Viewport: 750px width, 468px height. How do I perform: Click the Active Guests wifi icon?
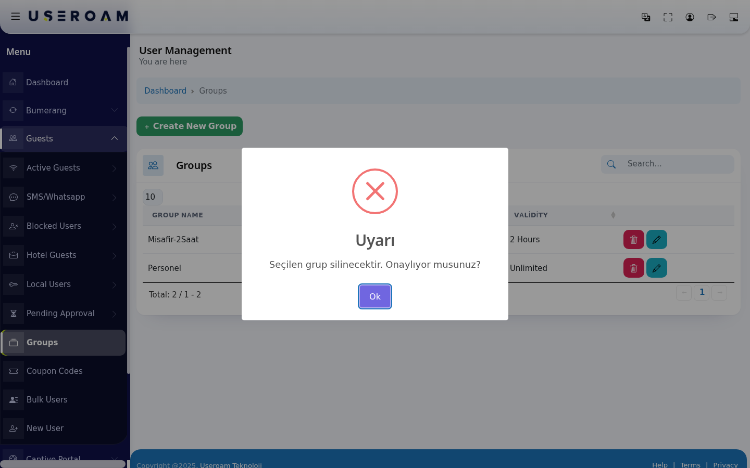click(x=14, y=168)
